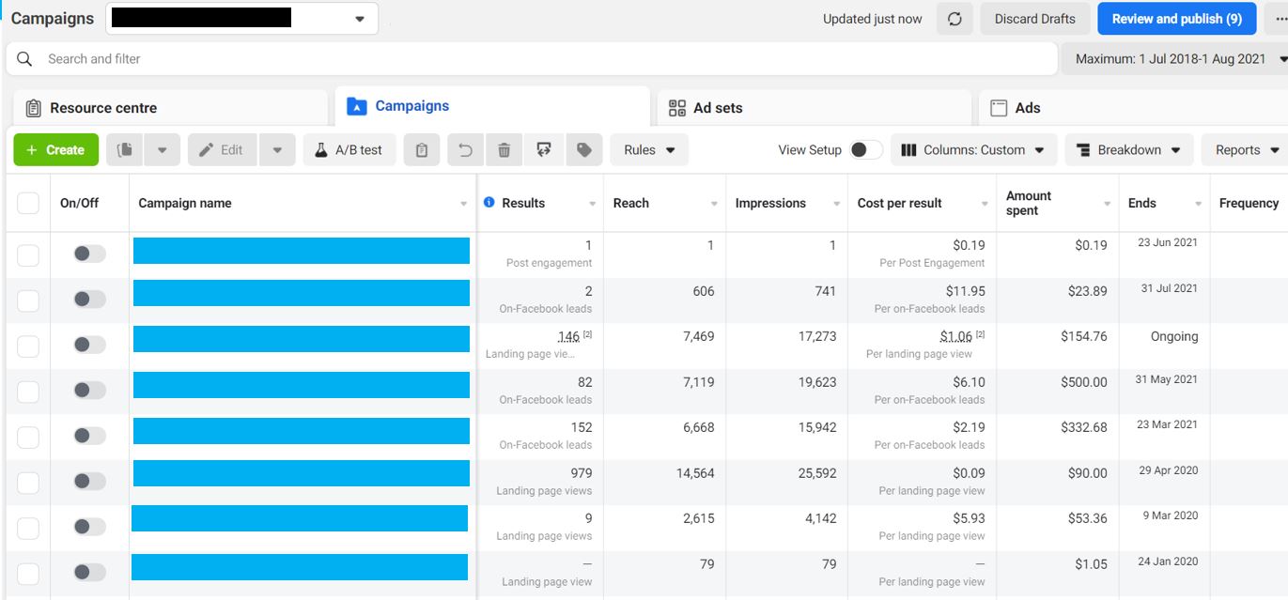Click Review and publish button
1288x600 pixels.
coord(1176,18)
